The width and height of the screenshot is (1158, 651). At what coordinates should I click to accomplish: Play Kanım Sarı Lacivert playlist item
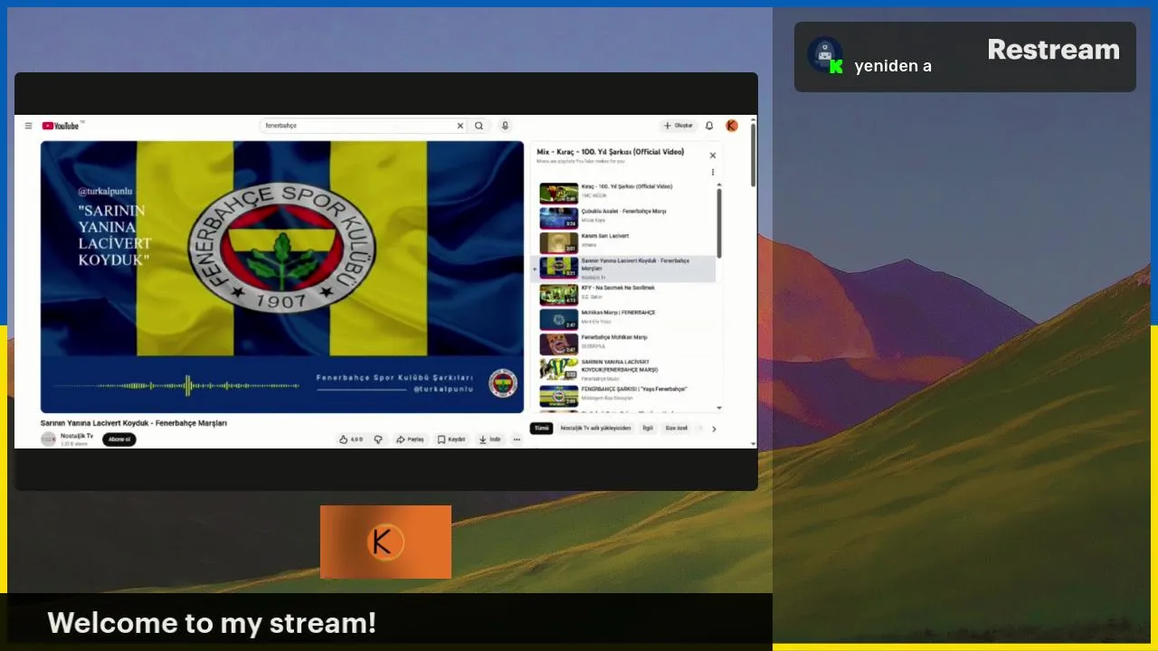[x=624, y=241]
